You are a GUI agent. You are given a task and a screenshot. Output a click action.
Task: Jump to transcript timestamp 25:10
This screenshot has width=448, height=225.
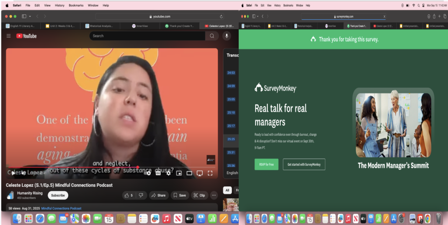[231, 113]
